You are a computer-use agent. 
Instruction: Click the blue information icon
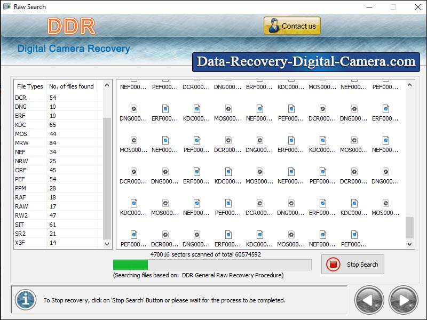[26, 300]
